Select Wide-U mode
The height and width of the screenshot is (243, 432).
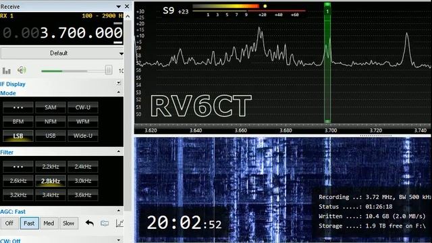(82, 136)
